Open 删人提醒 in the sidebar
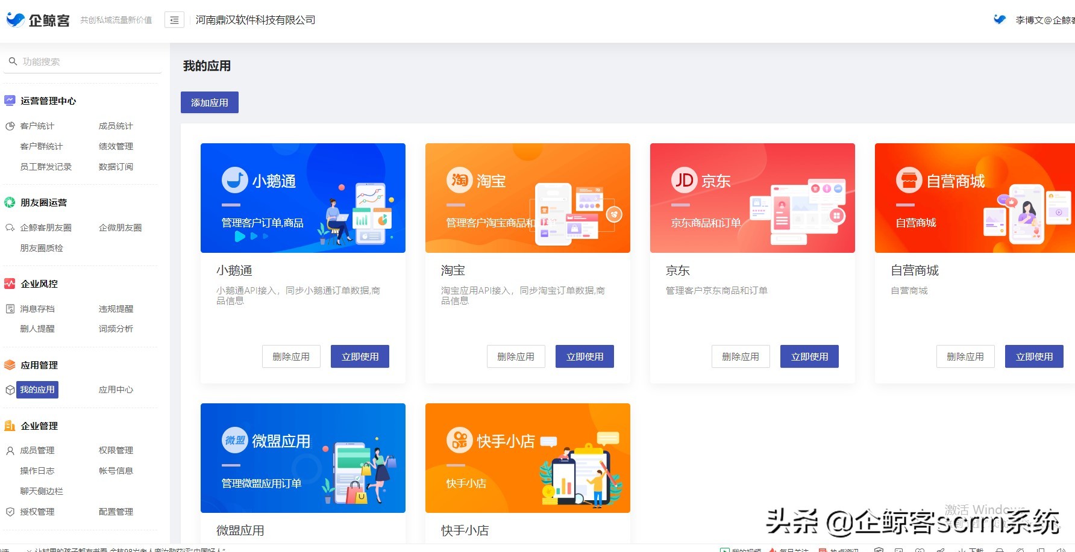 pyautogui.click(x=37, y=329)
